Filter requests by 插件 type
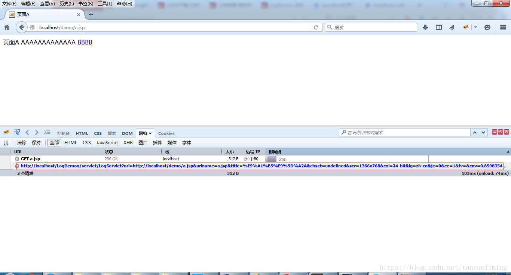The height and width of the screenshot is (275, 511). pos(157,143)
